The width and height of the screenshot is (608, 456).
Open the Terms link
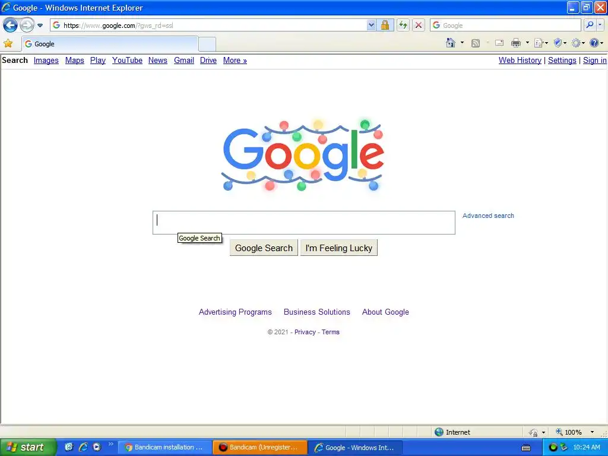click(x=330, y=332)
